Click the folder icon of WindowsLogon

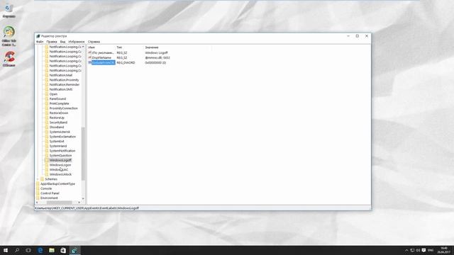click(47, 165)
